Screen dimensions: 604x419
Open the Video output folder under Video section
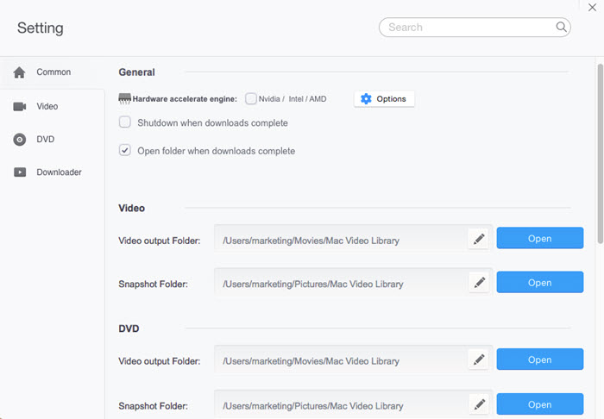tap(539, 239)
